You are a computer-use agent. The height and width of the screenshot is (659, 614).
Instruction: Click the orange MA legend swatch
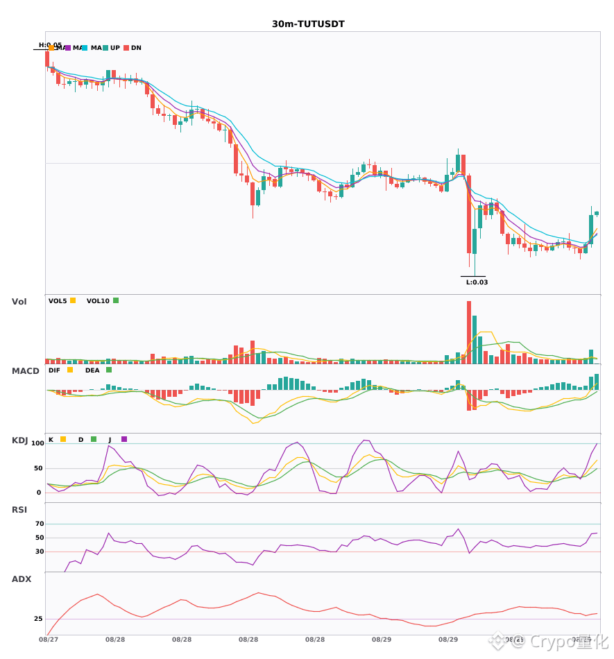tap(51, 48)
